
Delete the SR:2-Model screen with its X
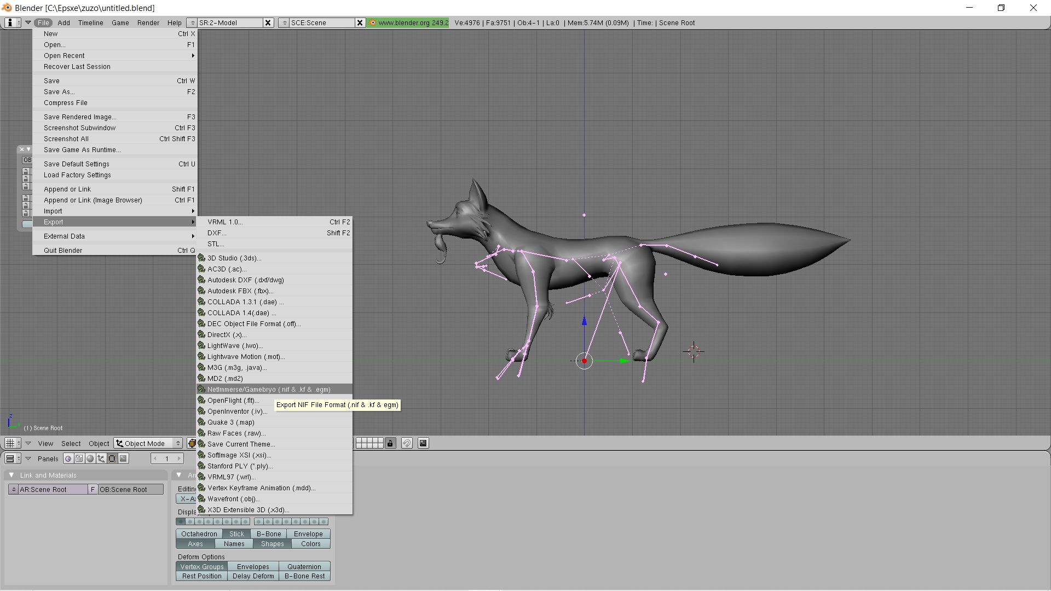tap(268, 22)
